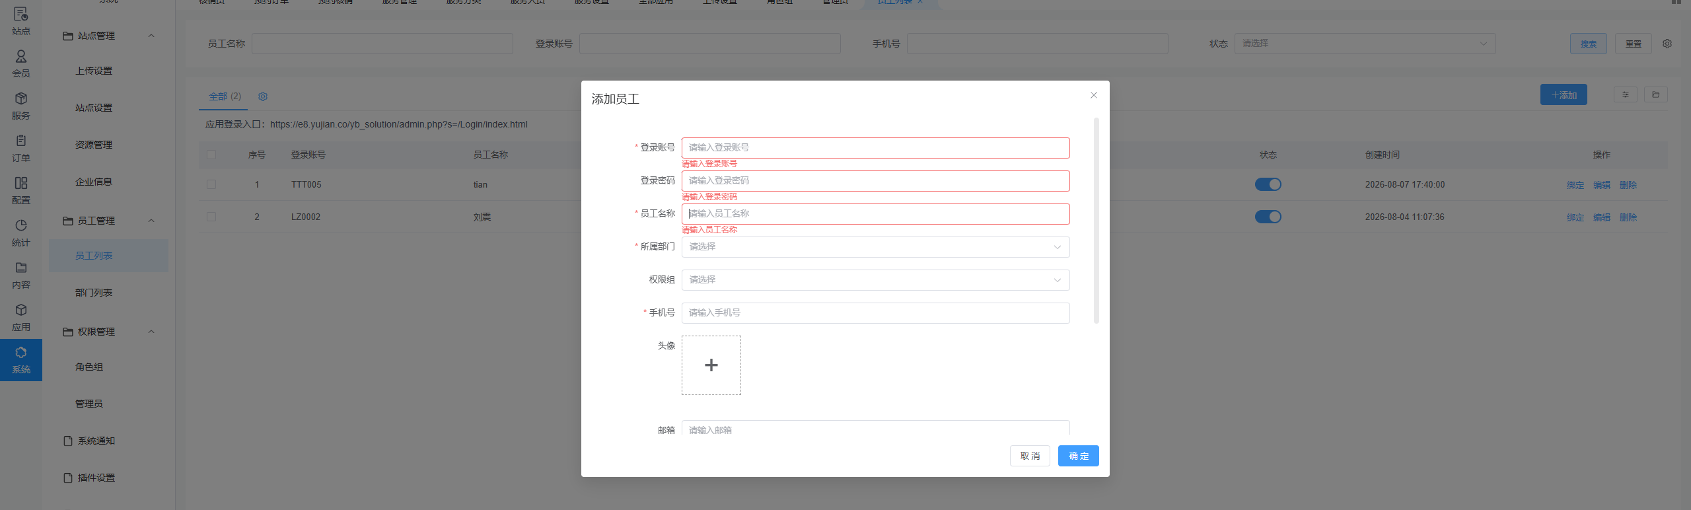Viewport: 1691px width, 510px height.
Task: Open the 所属部门 dropdown in the dialog
Action: click(876, 247)
